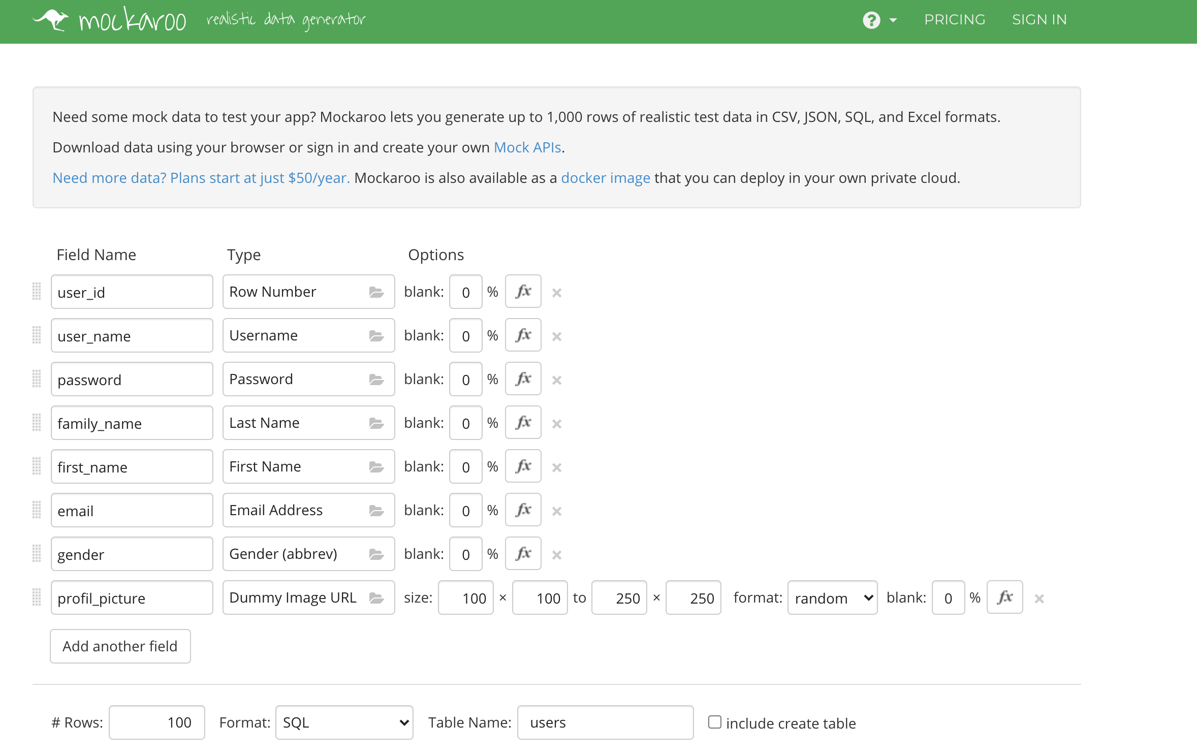Image resolution: width=1197 pixels, height=756 pixels.
Task: Go to PRICING page
Action: click(954, 20)
